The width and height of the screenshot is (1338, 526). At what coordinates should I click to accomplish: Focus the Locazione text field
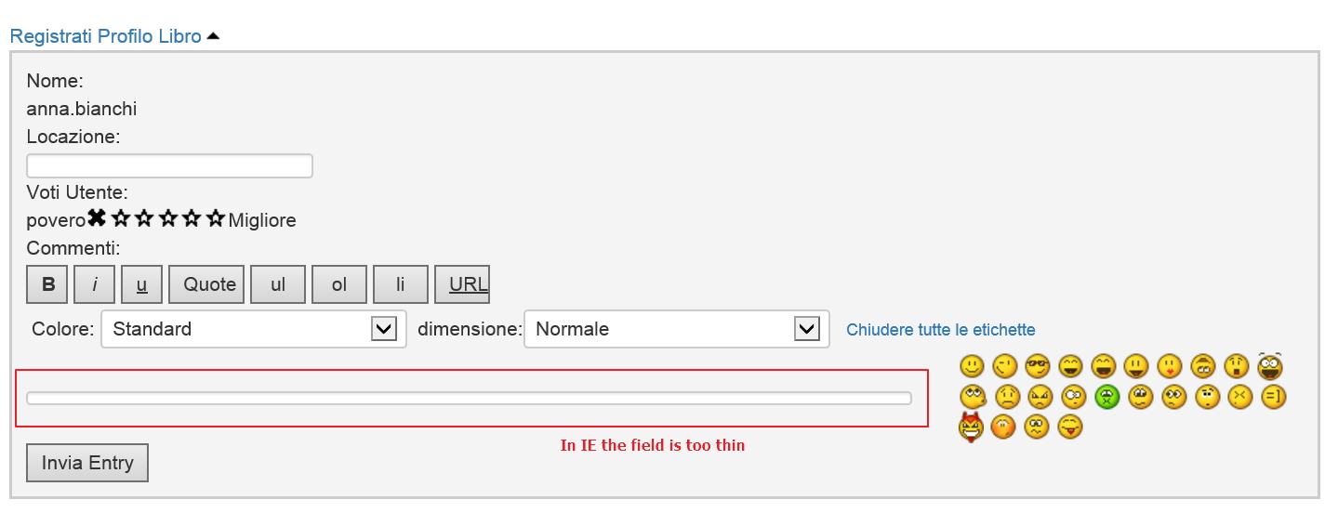170,166
